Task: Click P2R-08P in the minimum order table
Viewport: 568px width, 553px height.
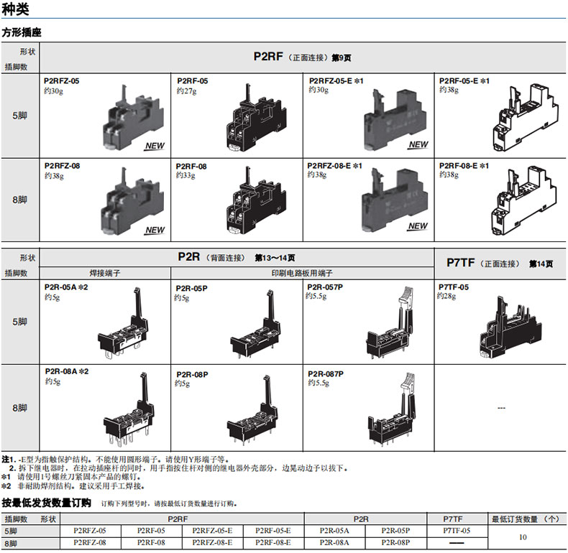Action: coord(395,543)
